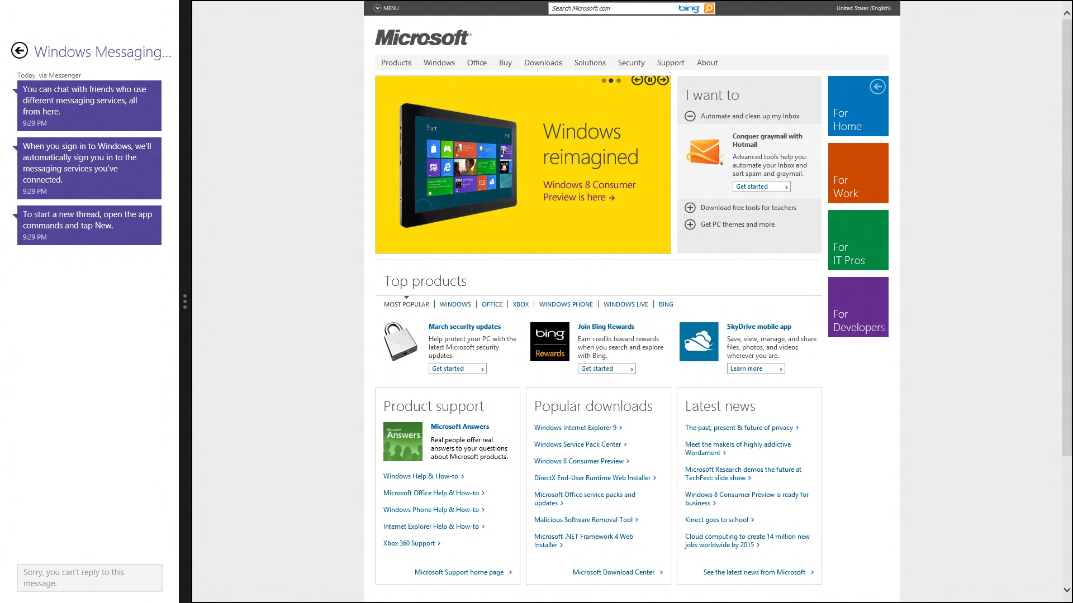Screen dimensions: 1073x603
Task: Open the Office menu
Action: [x=477, y=63]
